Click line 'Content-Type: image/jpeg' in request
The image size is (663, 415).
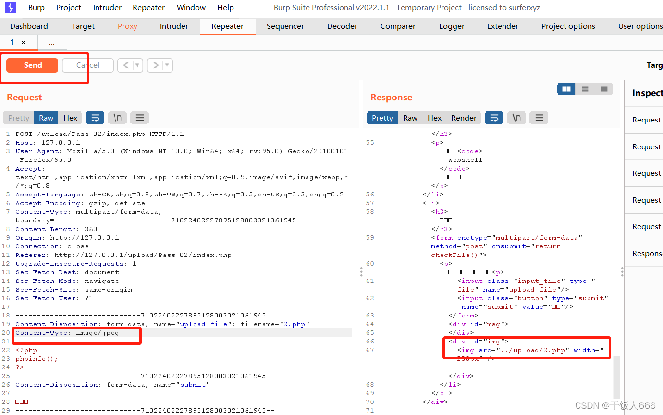[67, 332]
